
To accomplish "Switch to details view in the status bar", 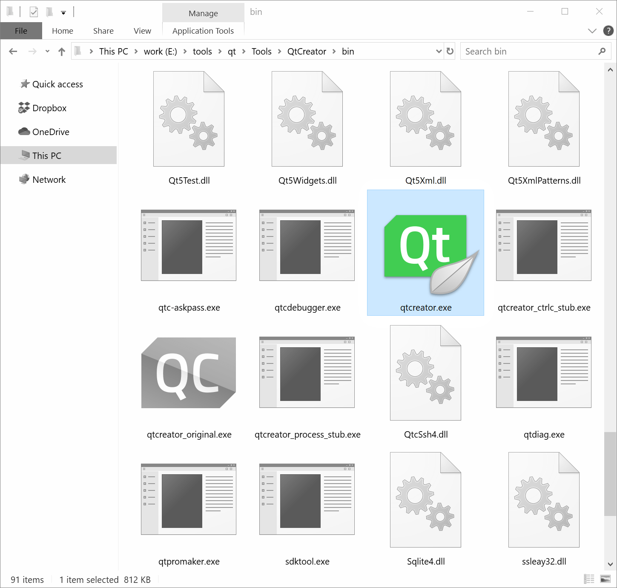I will point(589,579).
